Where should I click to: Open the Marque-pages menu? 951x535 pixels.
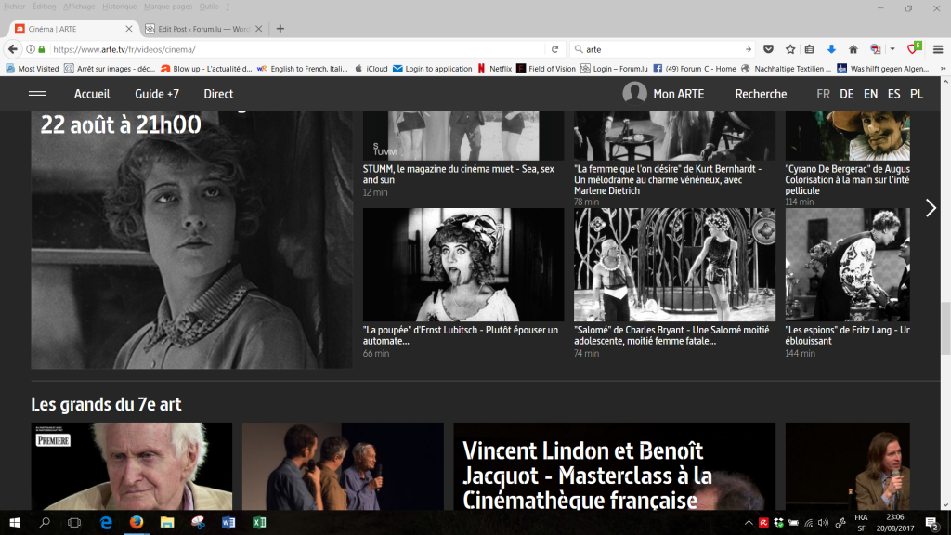point(168,7)
